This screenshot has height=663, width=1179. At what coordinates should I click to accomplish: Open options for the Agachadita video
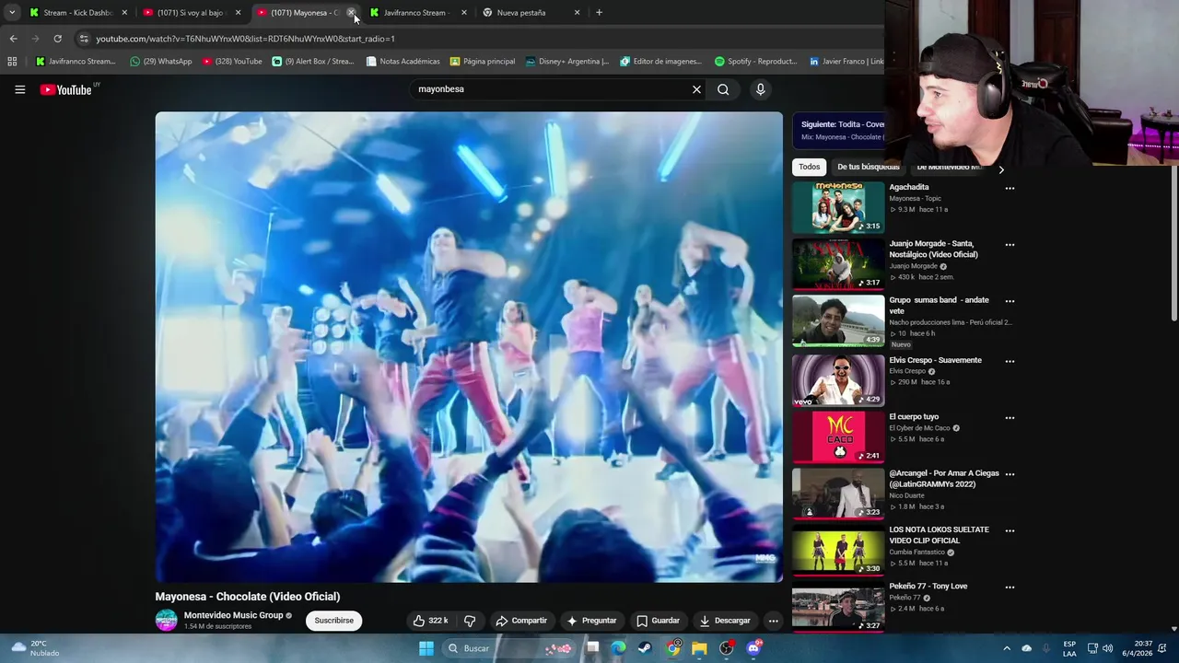click(x=1010, y=188)
